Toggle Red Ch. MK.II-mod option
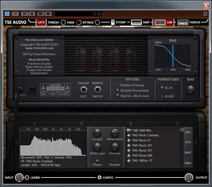Screen dimensions: 212x187 [x=118, y=96]
